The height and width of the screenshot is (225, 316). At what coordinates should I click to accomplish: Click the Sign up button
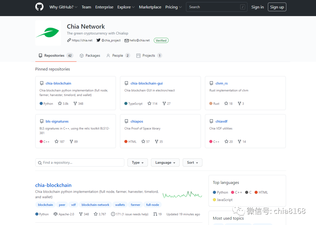(277, 7)
